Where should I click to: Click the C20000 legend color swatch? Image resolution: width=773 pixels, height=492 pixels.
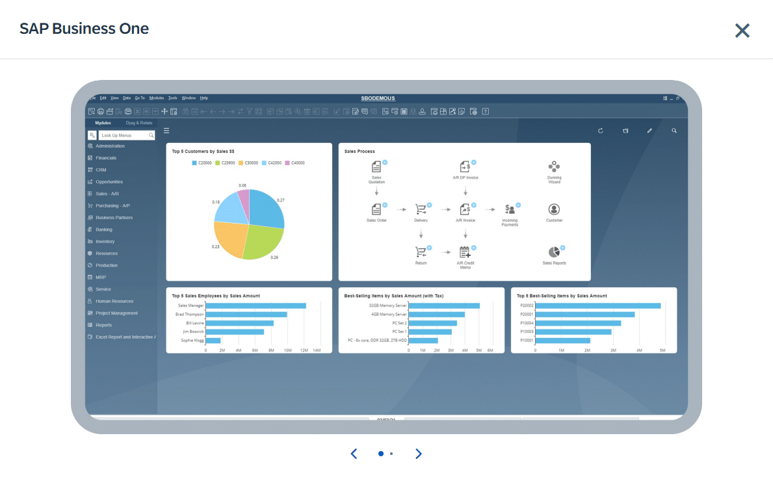pos(194,162)
